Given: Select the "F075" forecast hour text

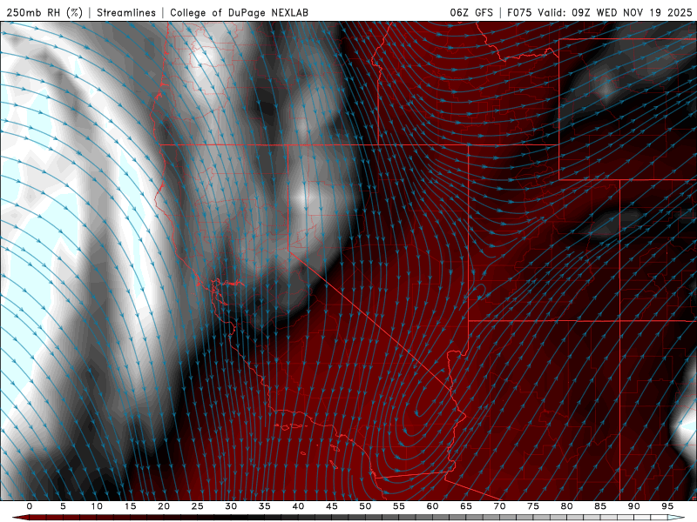Looking at the screenshot, I should point(519,12).
